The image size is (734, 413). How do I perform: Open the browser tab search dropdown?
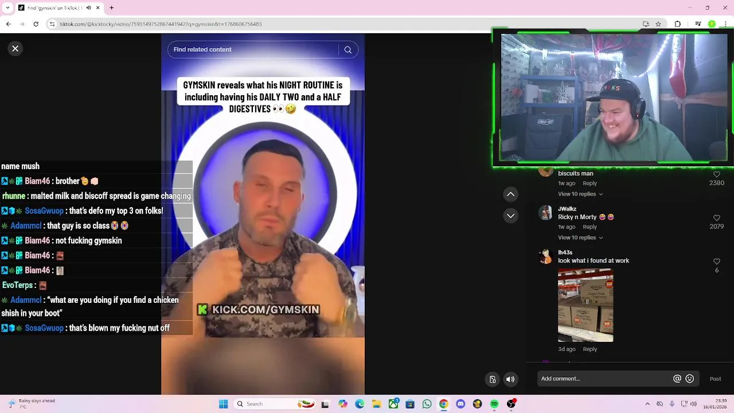(8, 8)
